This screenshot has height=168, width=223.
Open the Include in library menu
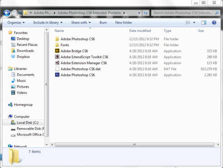click(48, 23)
